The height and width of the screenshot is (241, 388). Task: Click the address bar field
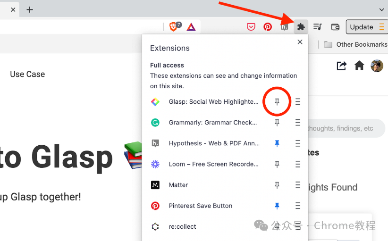(x=80, y=27)
